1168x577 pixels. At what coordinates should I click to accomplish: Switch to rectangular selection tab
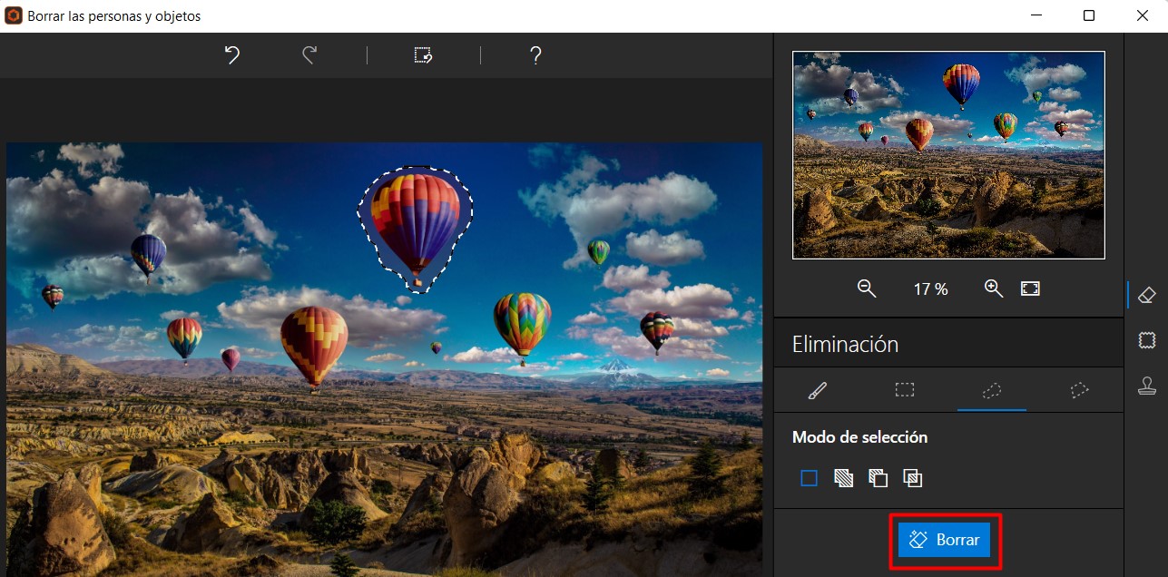[905, 390]
